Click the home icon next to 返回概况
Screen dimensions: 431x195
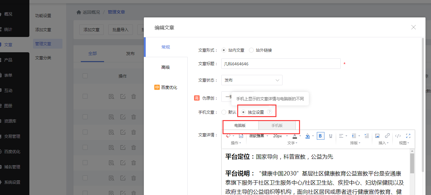tap(79, 12)
